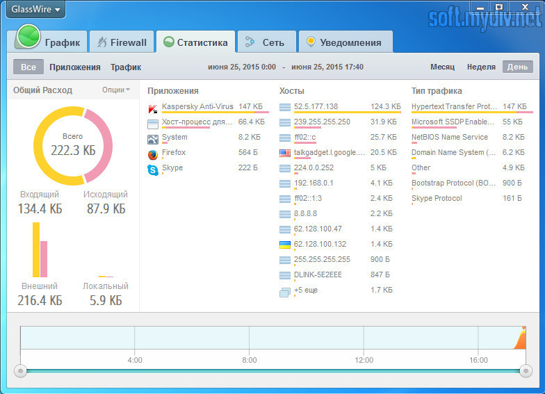Select the Статистика tab
Viewport: 545px width, 394px height.
[x=196, y=42]
